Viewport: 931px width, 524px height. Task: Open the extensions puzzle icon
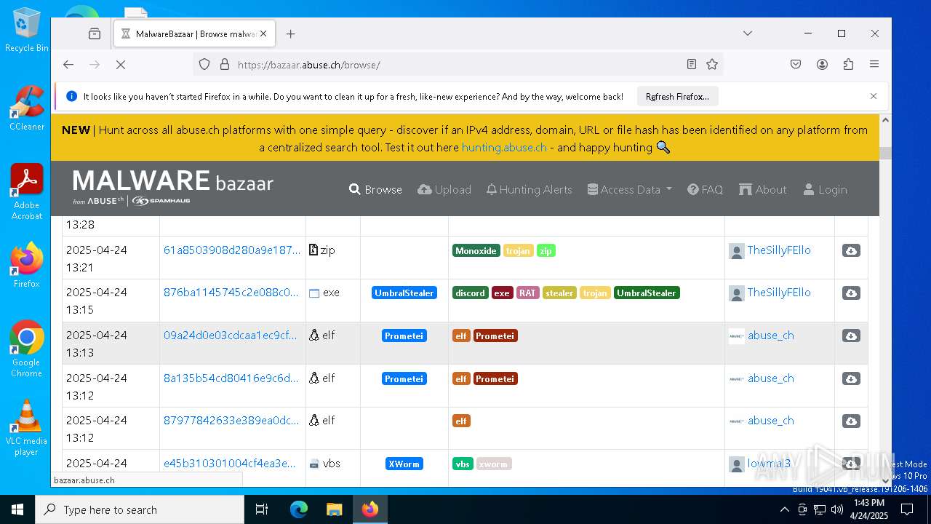tap(848, 65)
